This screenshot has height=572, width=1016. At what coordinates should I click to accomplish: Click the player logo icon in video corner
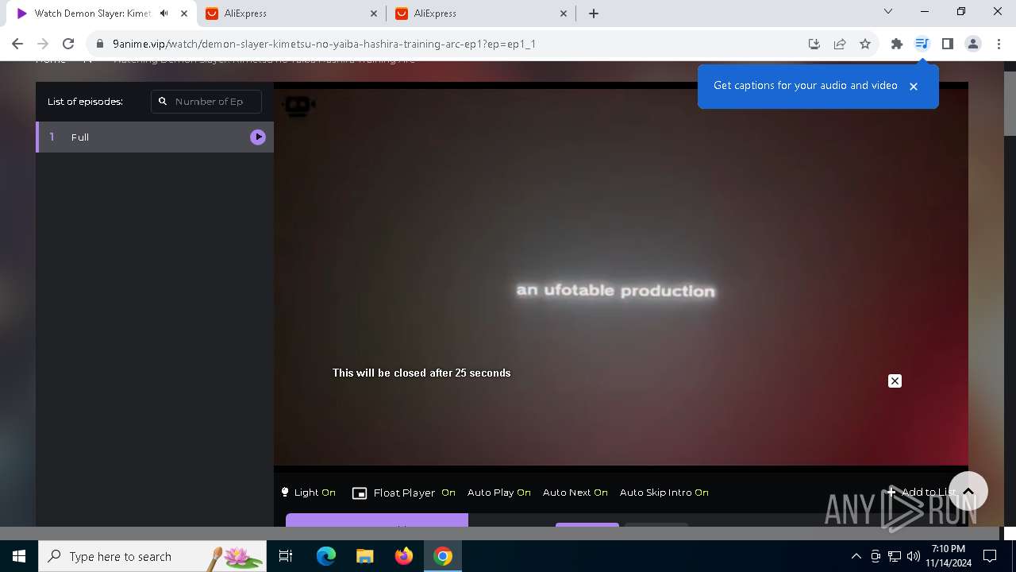(298, 106)
